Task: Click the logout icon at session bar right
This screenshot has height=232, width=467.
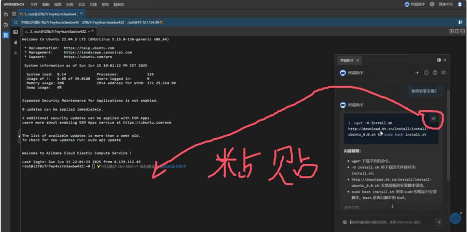Action: (x=460, y=22)
